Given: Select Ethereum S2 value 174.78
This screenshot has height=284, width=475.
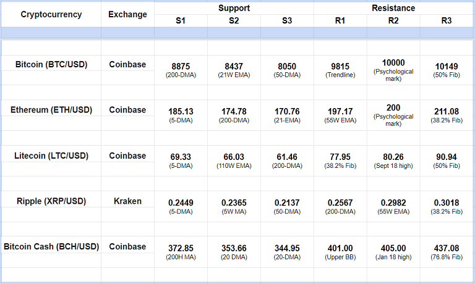Looking at the screenshot, I should 234,112.
